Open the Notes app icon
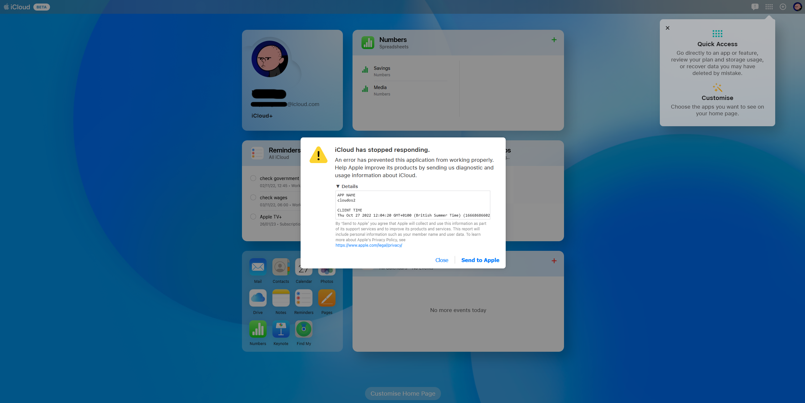The width and height of the screenshot is (805, 403). click(281, 298)
